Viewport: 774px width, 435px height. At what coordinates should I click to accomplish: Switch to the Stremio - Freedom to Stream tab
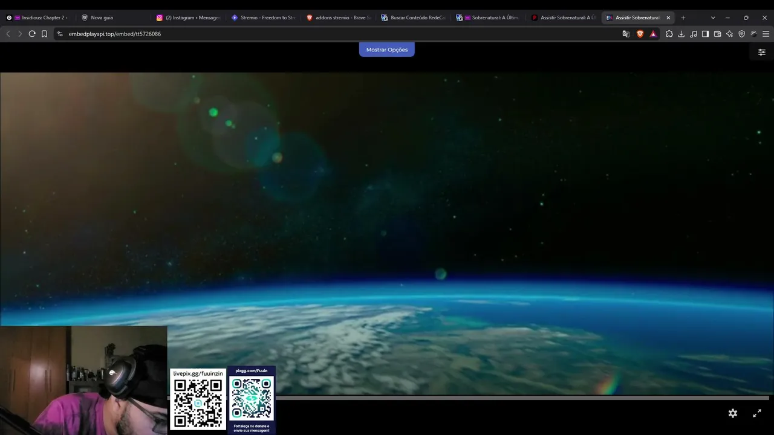click(263, 18)
